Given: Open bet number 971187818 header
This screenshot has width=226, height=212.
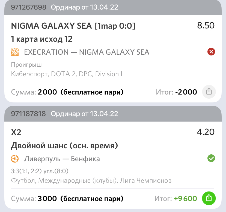Looking at the screenshot, I should coord(113,114).
